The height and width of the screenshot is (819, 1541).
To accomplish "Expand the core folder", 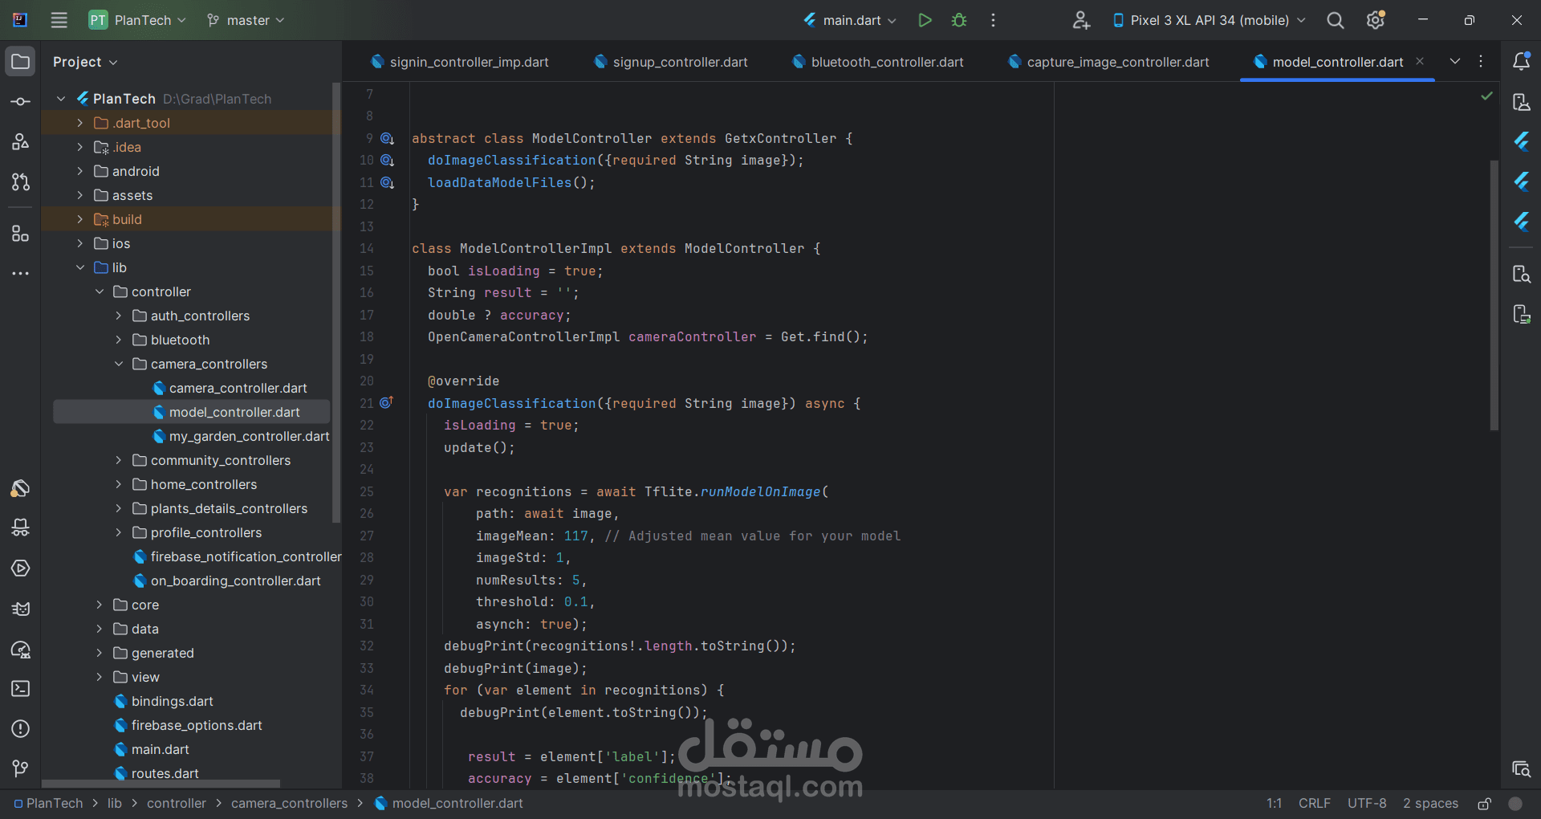I will pos(99,605).
